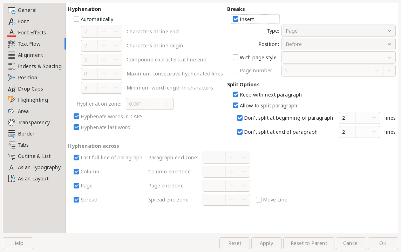Viewport: 401px width, 252px height.
Task: Click the General sidebar icon
Action: pyautogui.click(x=12, y=10)
